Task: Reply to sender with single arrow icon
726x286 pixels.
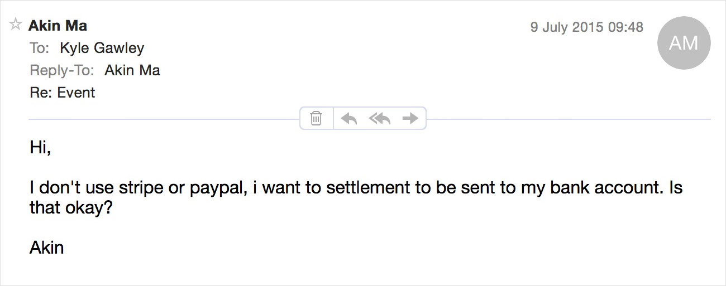Action: (x=349, y=118)
